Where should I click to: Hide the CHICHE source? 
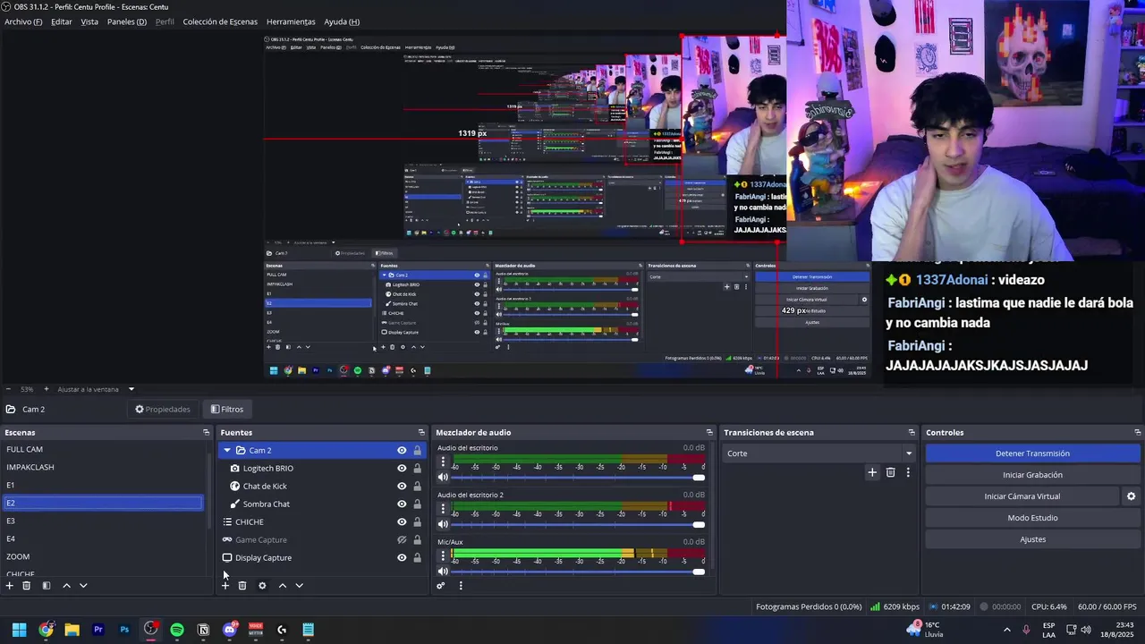click(x=402, y=522)
